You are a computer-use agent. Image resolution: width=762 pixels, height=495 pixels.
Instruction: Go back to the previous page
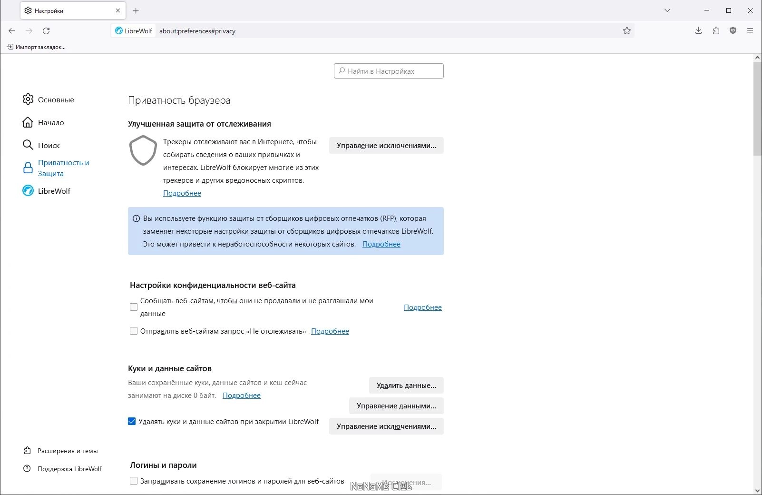pyautogui.click(x=12, y=31)
